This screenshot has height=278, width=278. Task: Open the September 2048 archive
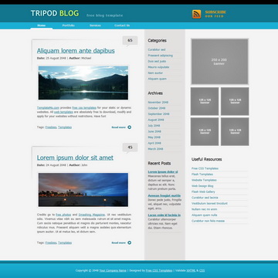(158, 114)
